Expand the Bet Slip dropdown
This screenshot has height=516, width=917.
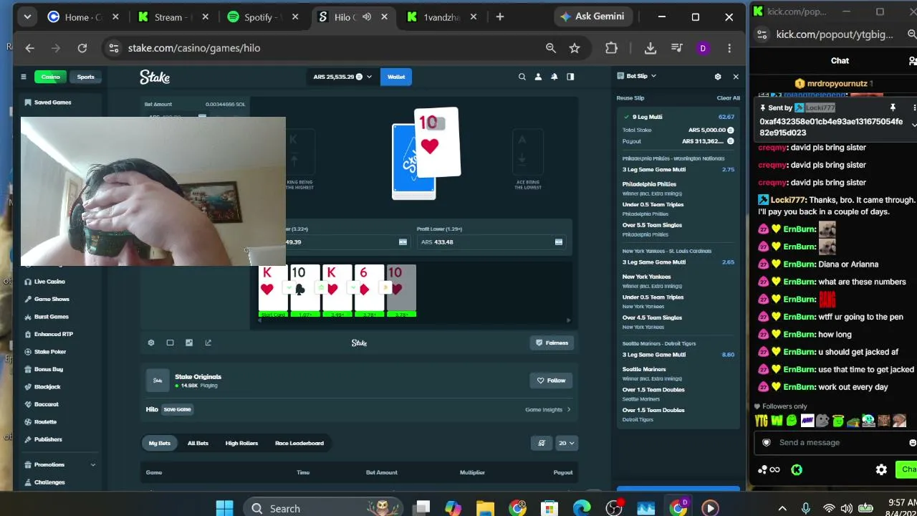click(x=636, y=76)
